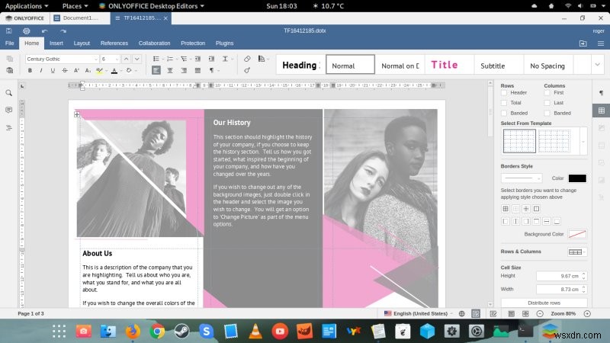Select the first table template thumbnail

pyautogui.click(x=519, y=141)
